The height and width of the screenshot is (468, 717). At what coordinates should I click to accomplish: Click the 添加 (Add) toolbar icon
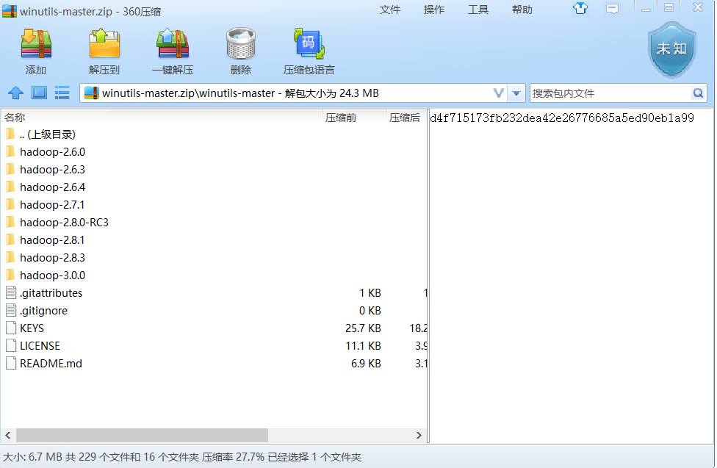click(x=36, y=44)
